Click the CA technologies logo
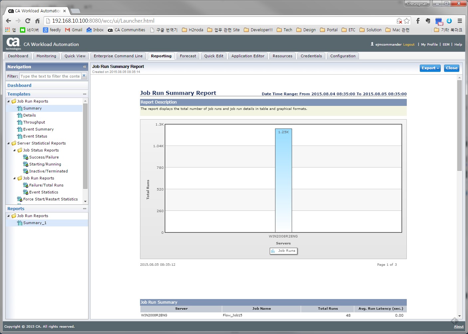The height and width of the screenshot is (334, 468). tap(13, 44)
